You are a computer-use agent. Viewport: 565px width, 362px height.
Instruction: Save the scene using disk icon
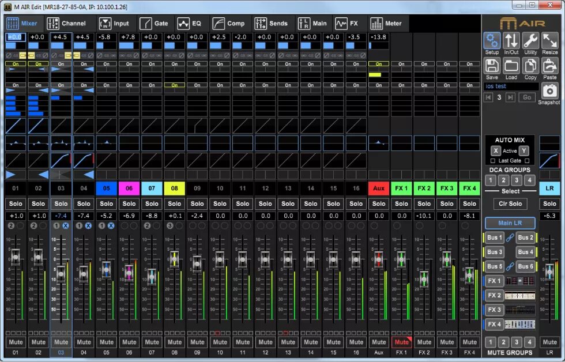pyautogui.click(x=491, y=65)
